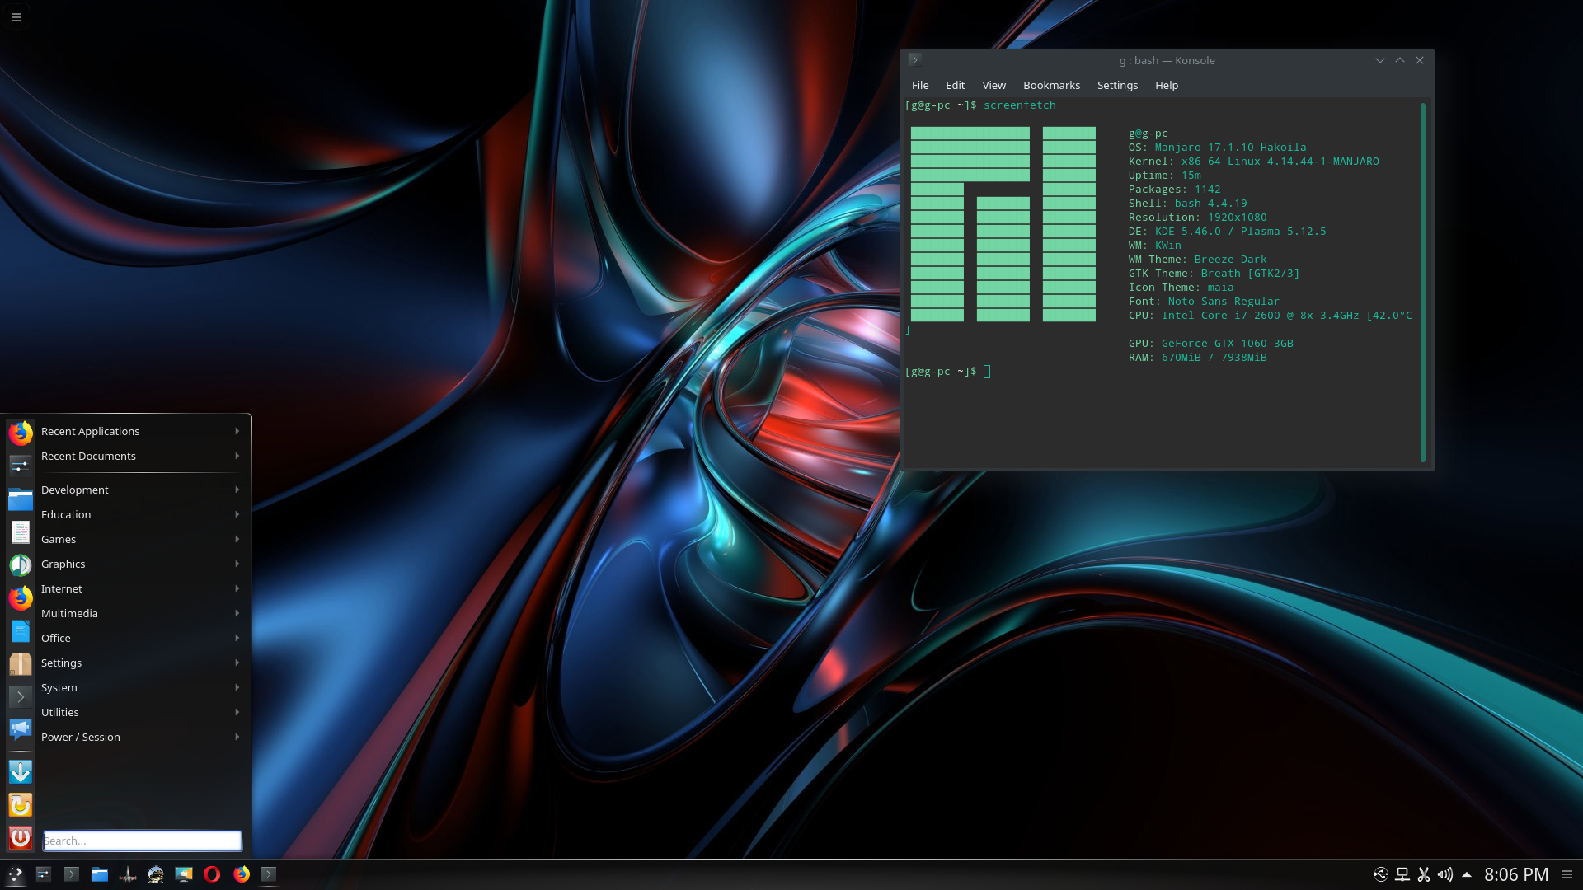Expand Recent Applications submenu
The image size is (1583, 890).
(141, 431)
